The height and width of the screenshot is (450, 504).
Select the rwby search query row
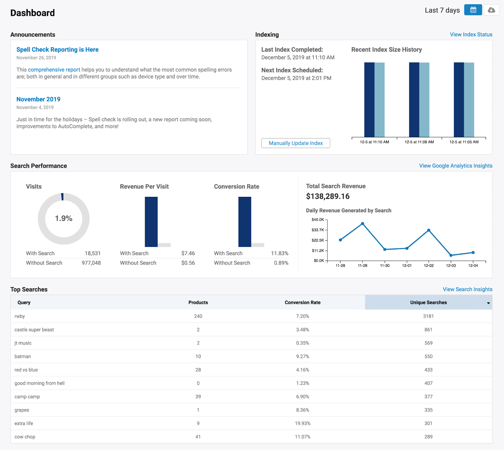pyautogui.click(x=20, y=316)
